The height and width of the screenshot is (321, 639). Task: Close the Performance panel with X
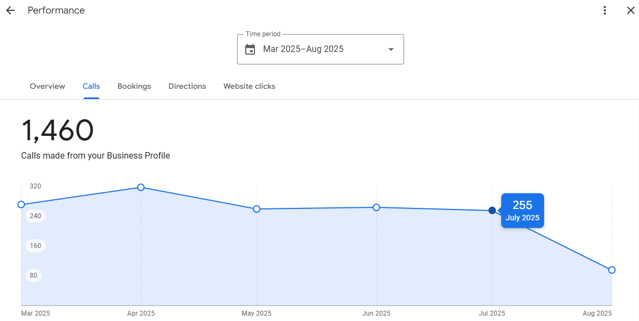[x=630, y=10]
